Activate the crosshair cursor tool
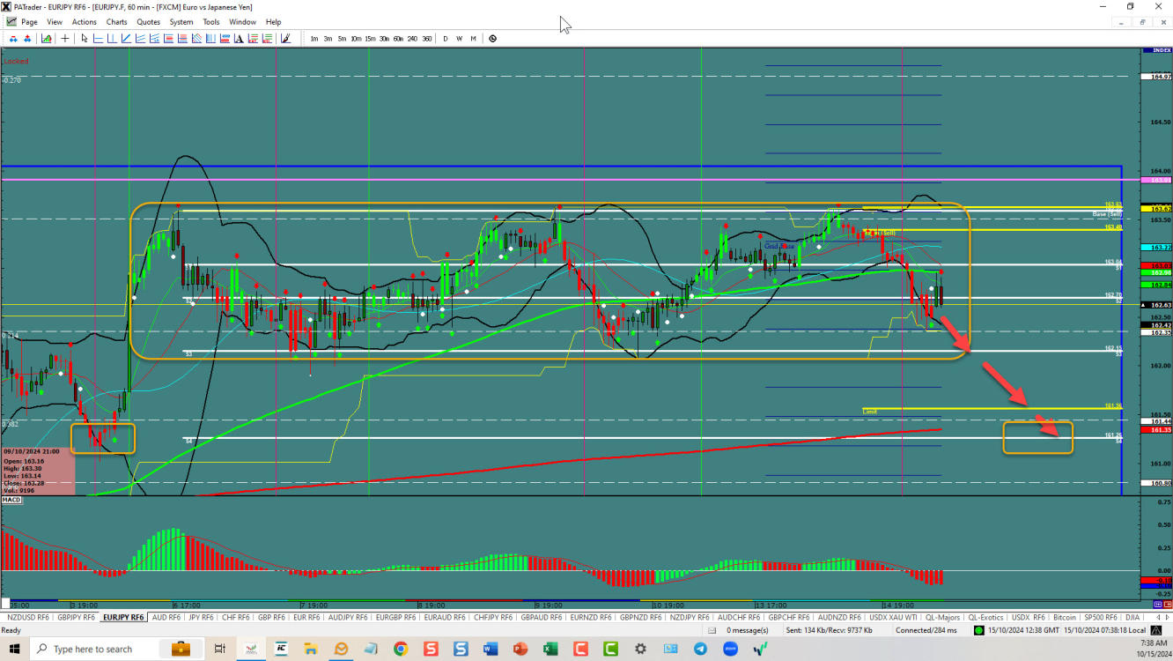 pos(65,39)
